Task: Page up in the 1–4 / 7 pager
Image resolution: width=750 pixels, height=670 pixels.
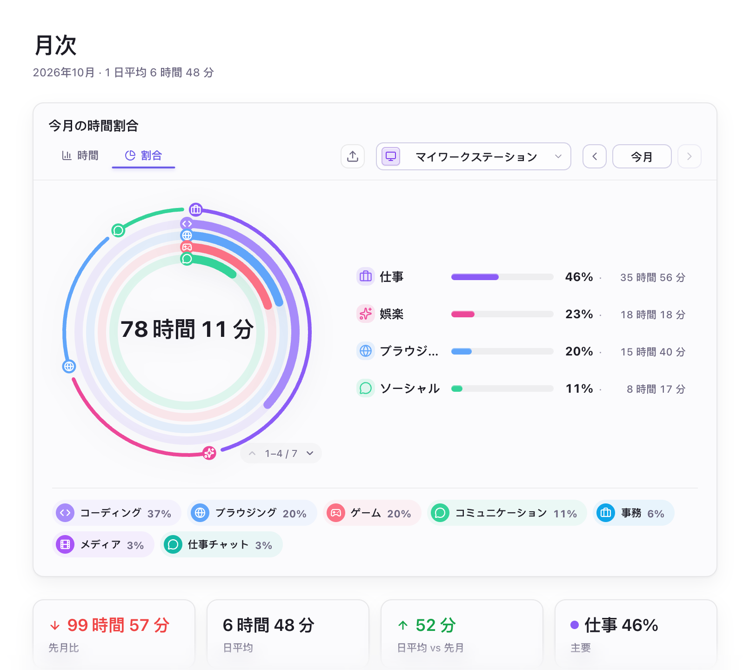Action: pyautogui.click(x=252, y=453)
